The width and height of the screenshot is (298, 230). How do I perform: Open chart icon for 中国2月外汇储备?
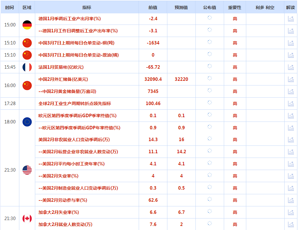point(291,79)
